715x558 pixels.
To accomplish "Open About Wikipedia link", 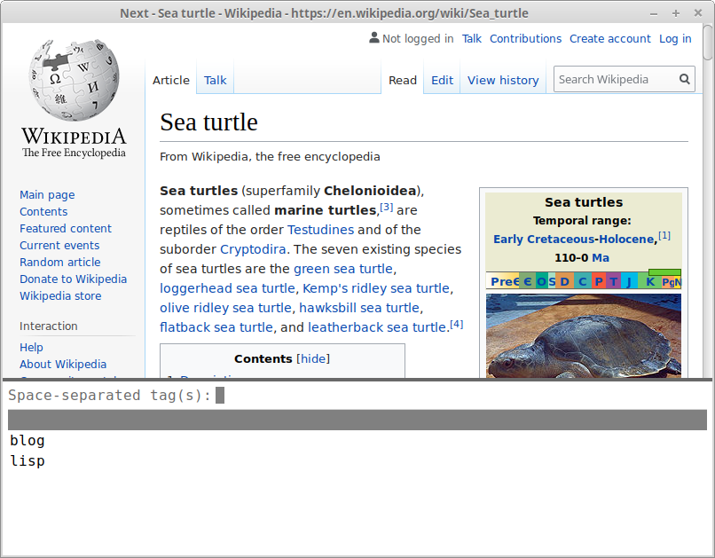I will pyautogui.click(x=63, y=365).
